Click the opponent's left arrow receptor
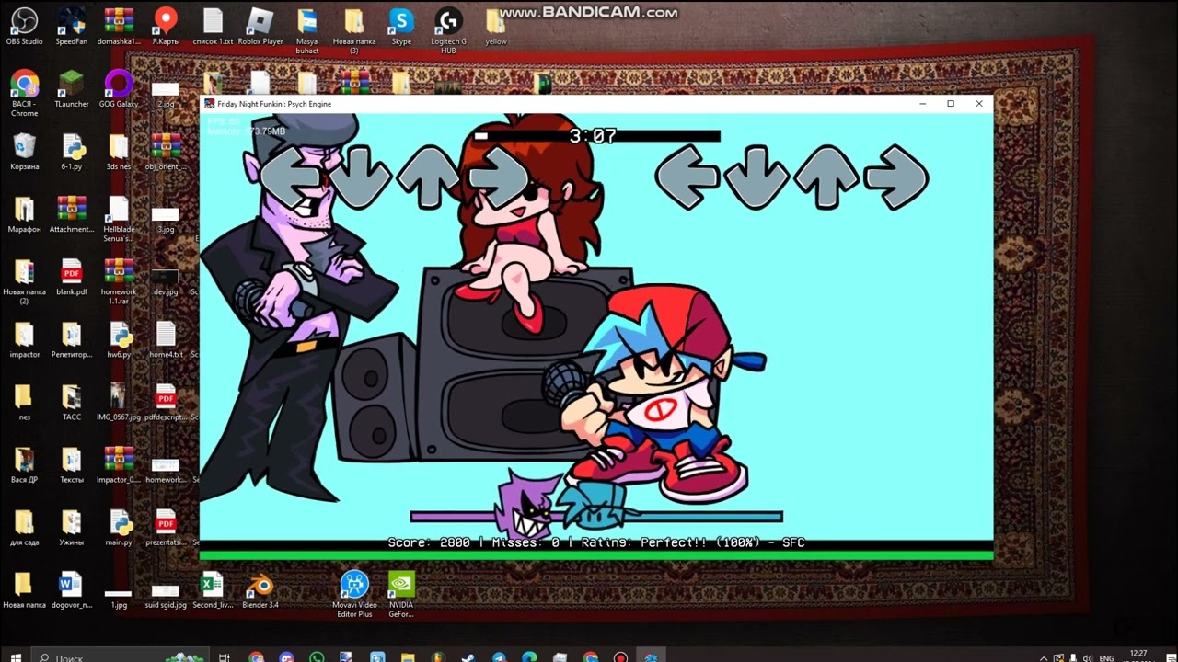1178x662 pixels. 293,177
